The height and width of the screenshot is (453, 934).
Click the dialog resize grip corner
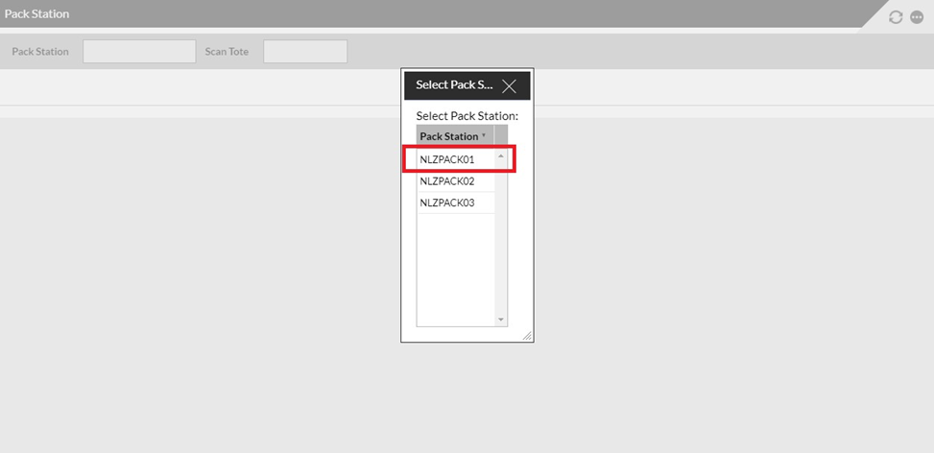(x=526, y=335)
